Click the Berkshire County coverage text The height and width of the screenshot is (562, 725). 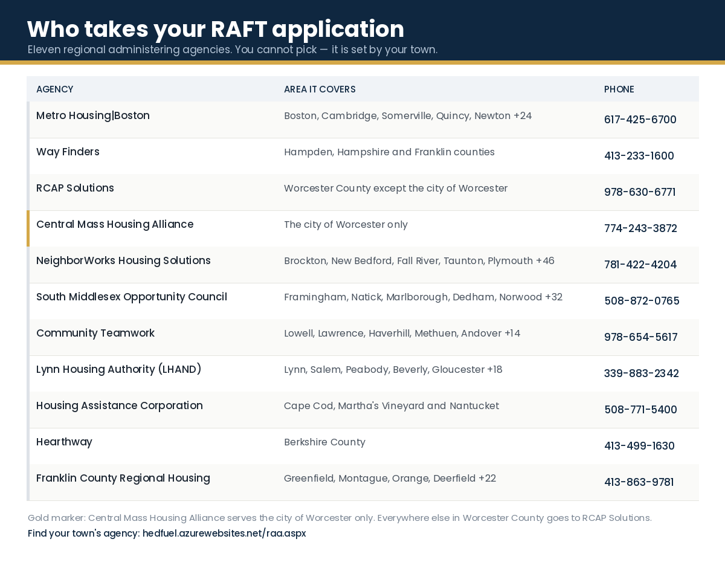324,442
